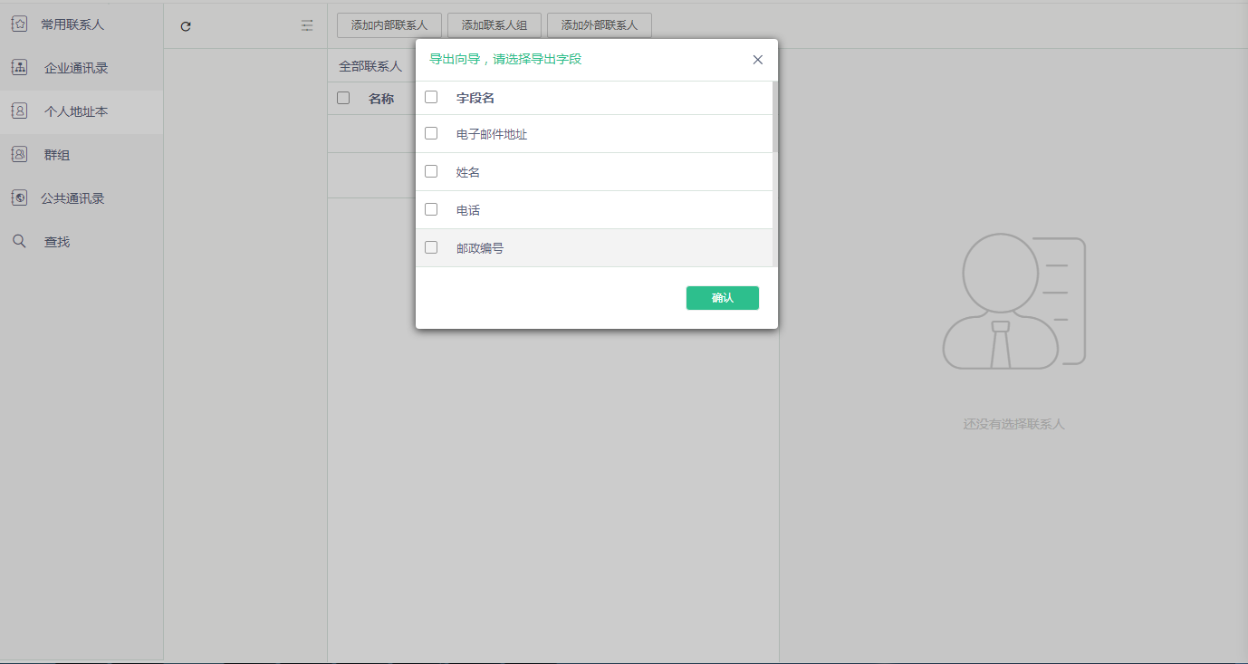The height and width of the screenshot is (664, 1248).
Task: Click 添加内部联系人 button
Action: (389, 25)
